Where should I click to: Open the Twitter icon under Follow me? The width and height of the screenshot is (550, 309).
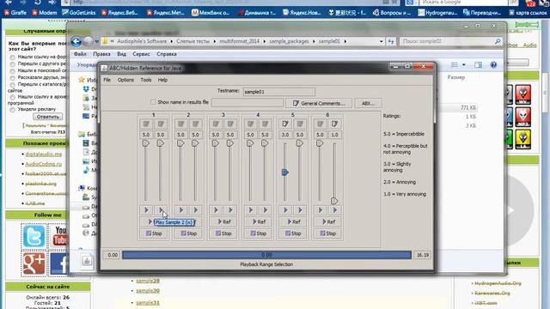coord(34,236)
